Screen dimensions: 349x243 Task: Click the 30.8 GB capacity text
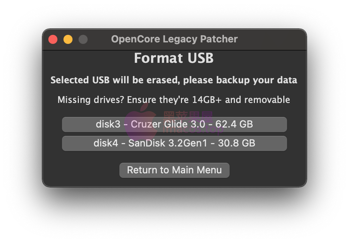click(236, 143)
